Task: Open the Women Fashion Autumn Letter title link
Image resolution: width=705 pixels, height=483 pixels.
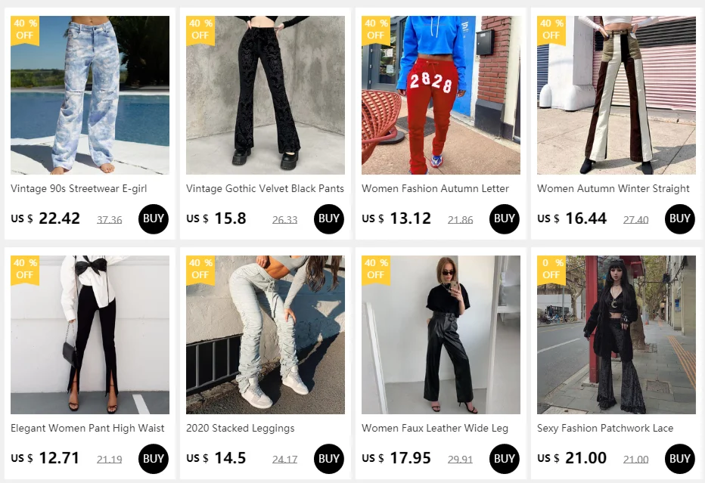Action: (x=435, y=189)
